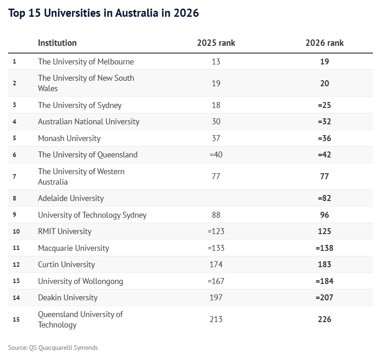Click the Institution column header
Screen dimensions: 386x357
(x=57, y=43)
